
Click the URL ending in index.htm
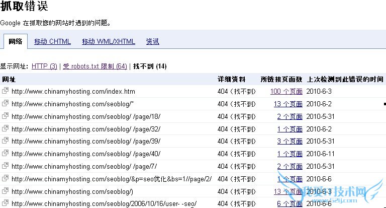tap(73, 92)
